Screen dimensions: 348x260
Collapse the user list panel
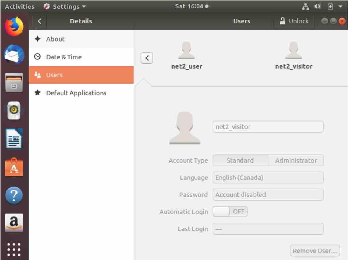click(147, 58)
